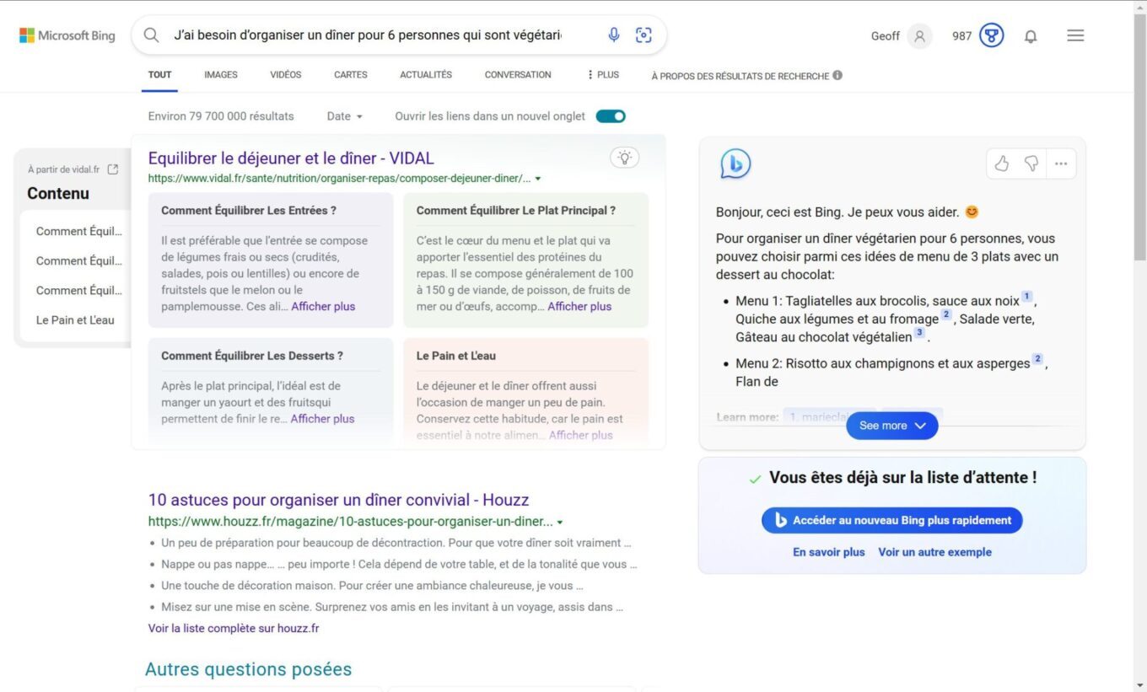Open citation 2 after champignons et asperges

coord(1037,359)
